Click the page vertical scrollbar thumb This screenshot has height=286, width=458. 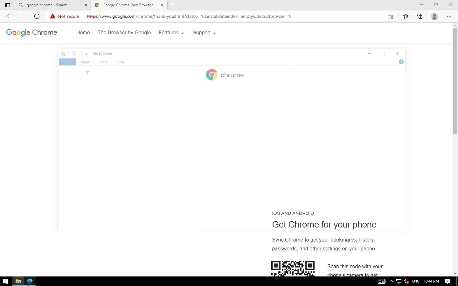click(x=455, y=81)
